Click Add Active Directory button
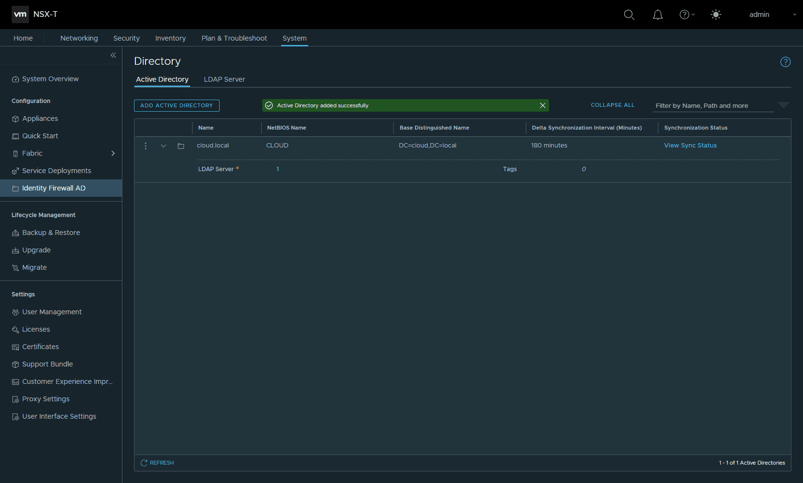The image size is (803, 483). (x=177, y=105)
